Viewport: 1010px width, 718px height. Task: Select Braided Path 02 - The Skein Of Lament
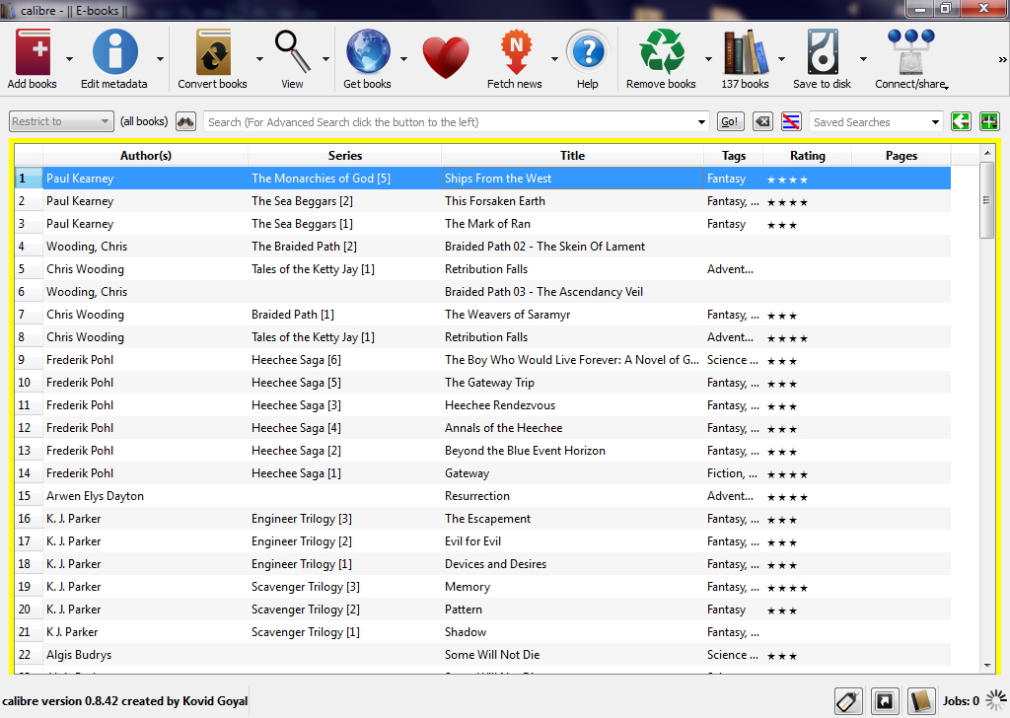pyautogui.click(x=544, y=246)
